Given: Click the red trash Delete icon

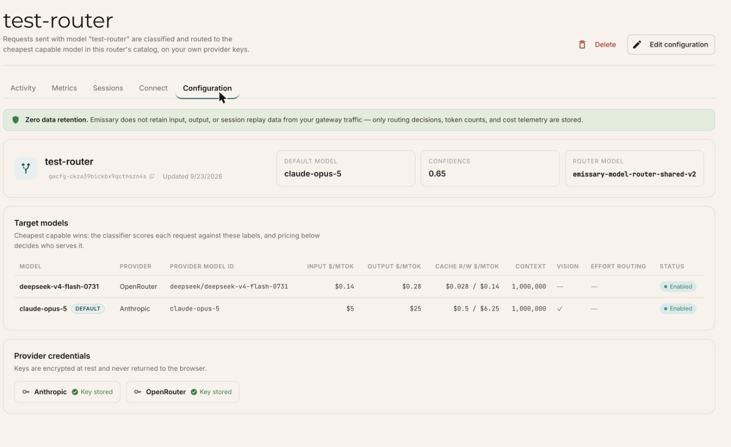Looking at the screenshot, I should point(582,45).
